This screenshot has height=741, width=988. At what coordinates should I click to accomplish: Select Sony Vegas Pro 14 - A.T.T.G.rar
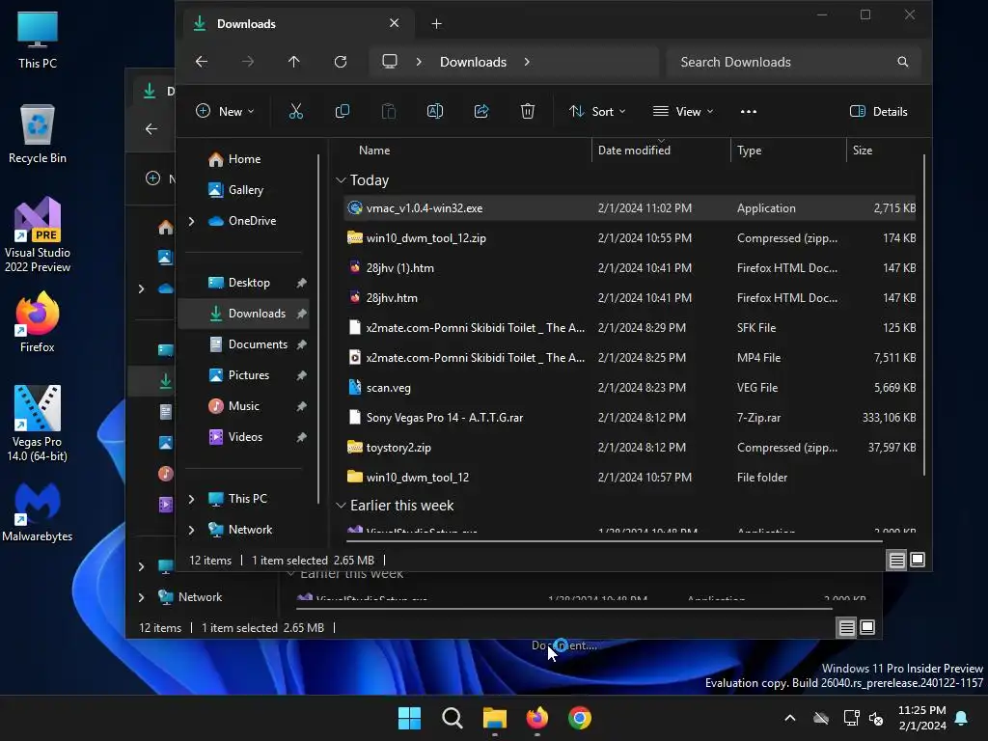630,417
